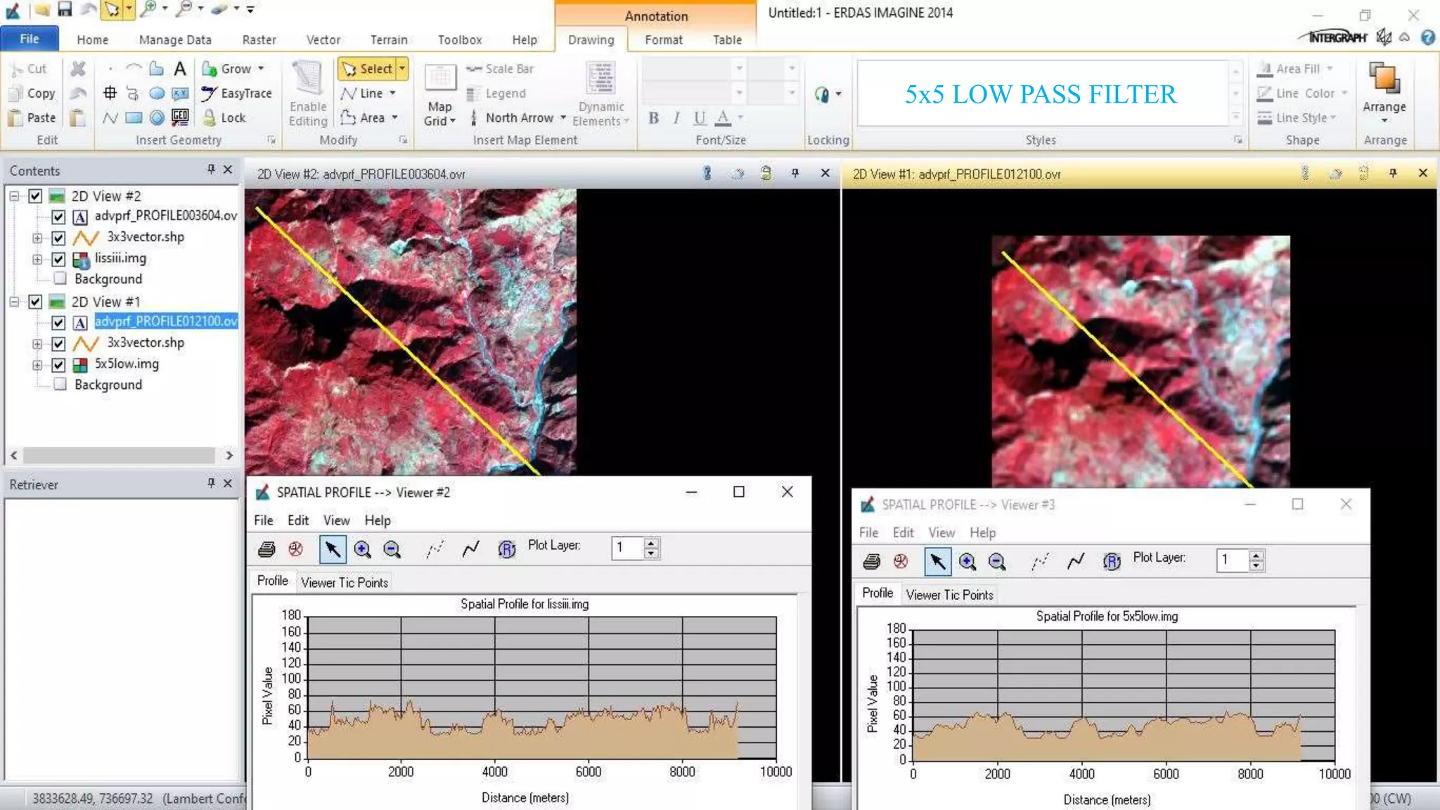Click the EasyTrace button
1440x810 pixels.
pyautogui.click(x=237, y=94)
